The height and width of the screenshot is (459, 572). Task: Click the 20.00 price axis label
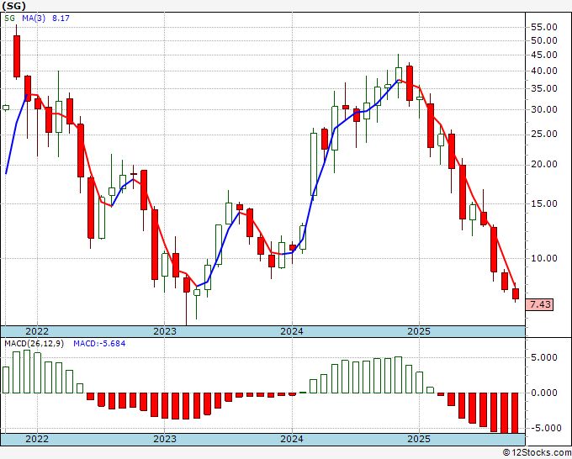click(x=544, y=165)
